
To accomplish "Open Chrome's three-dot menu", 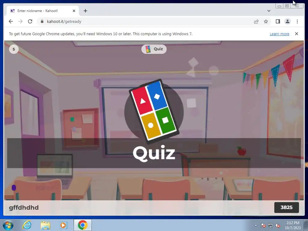I will pos(297,21).
